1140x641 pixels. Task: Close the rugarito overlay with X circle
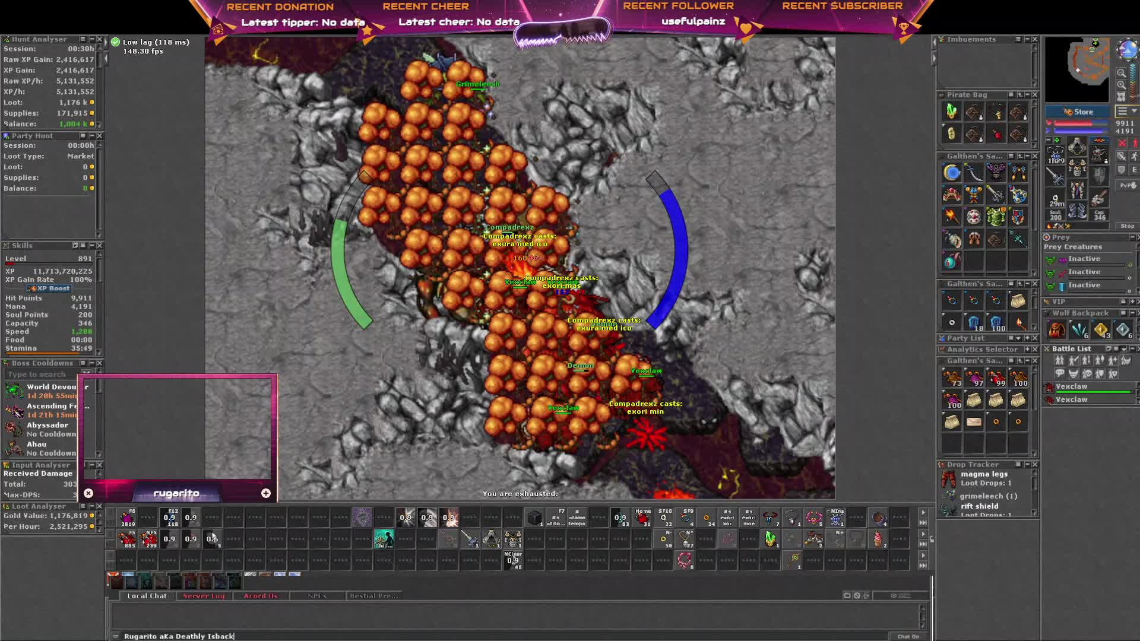pyautogui.click(x=88, y=493)
